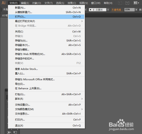This screenshot has width=142, height=134.
Task: Click the 100% opacity input field
Action: tap(129, 10)
